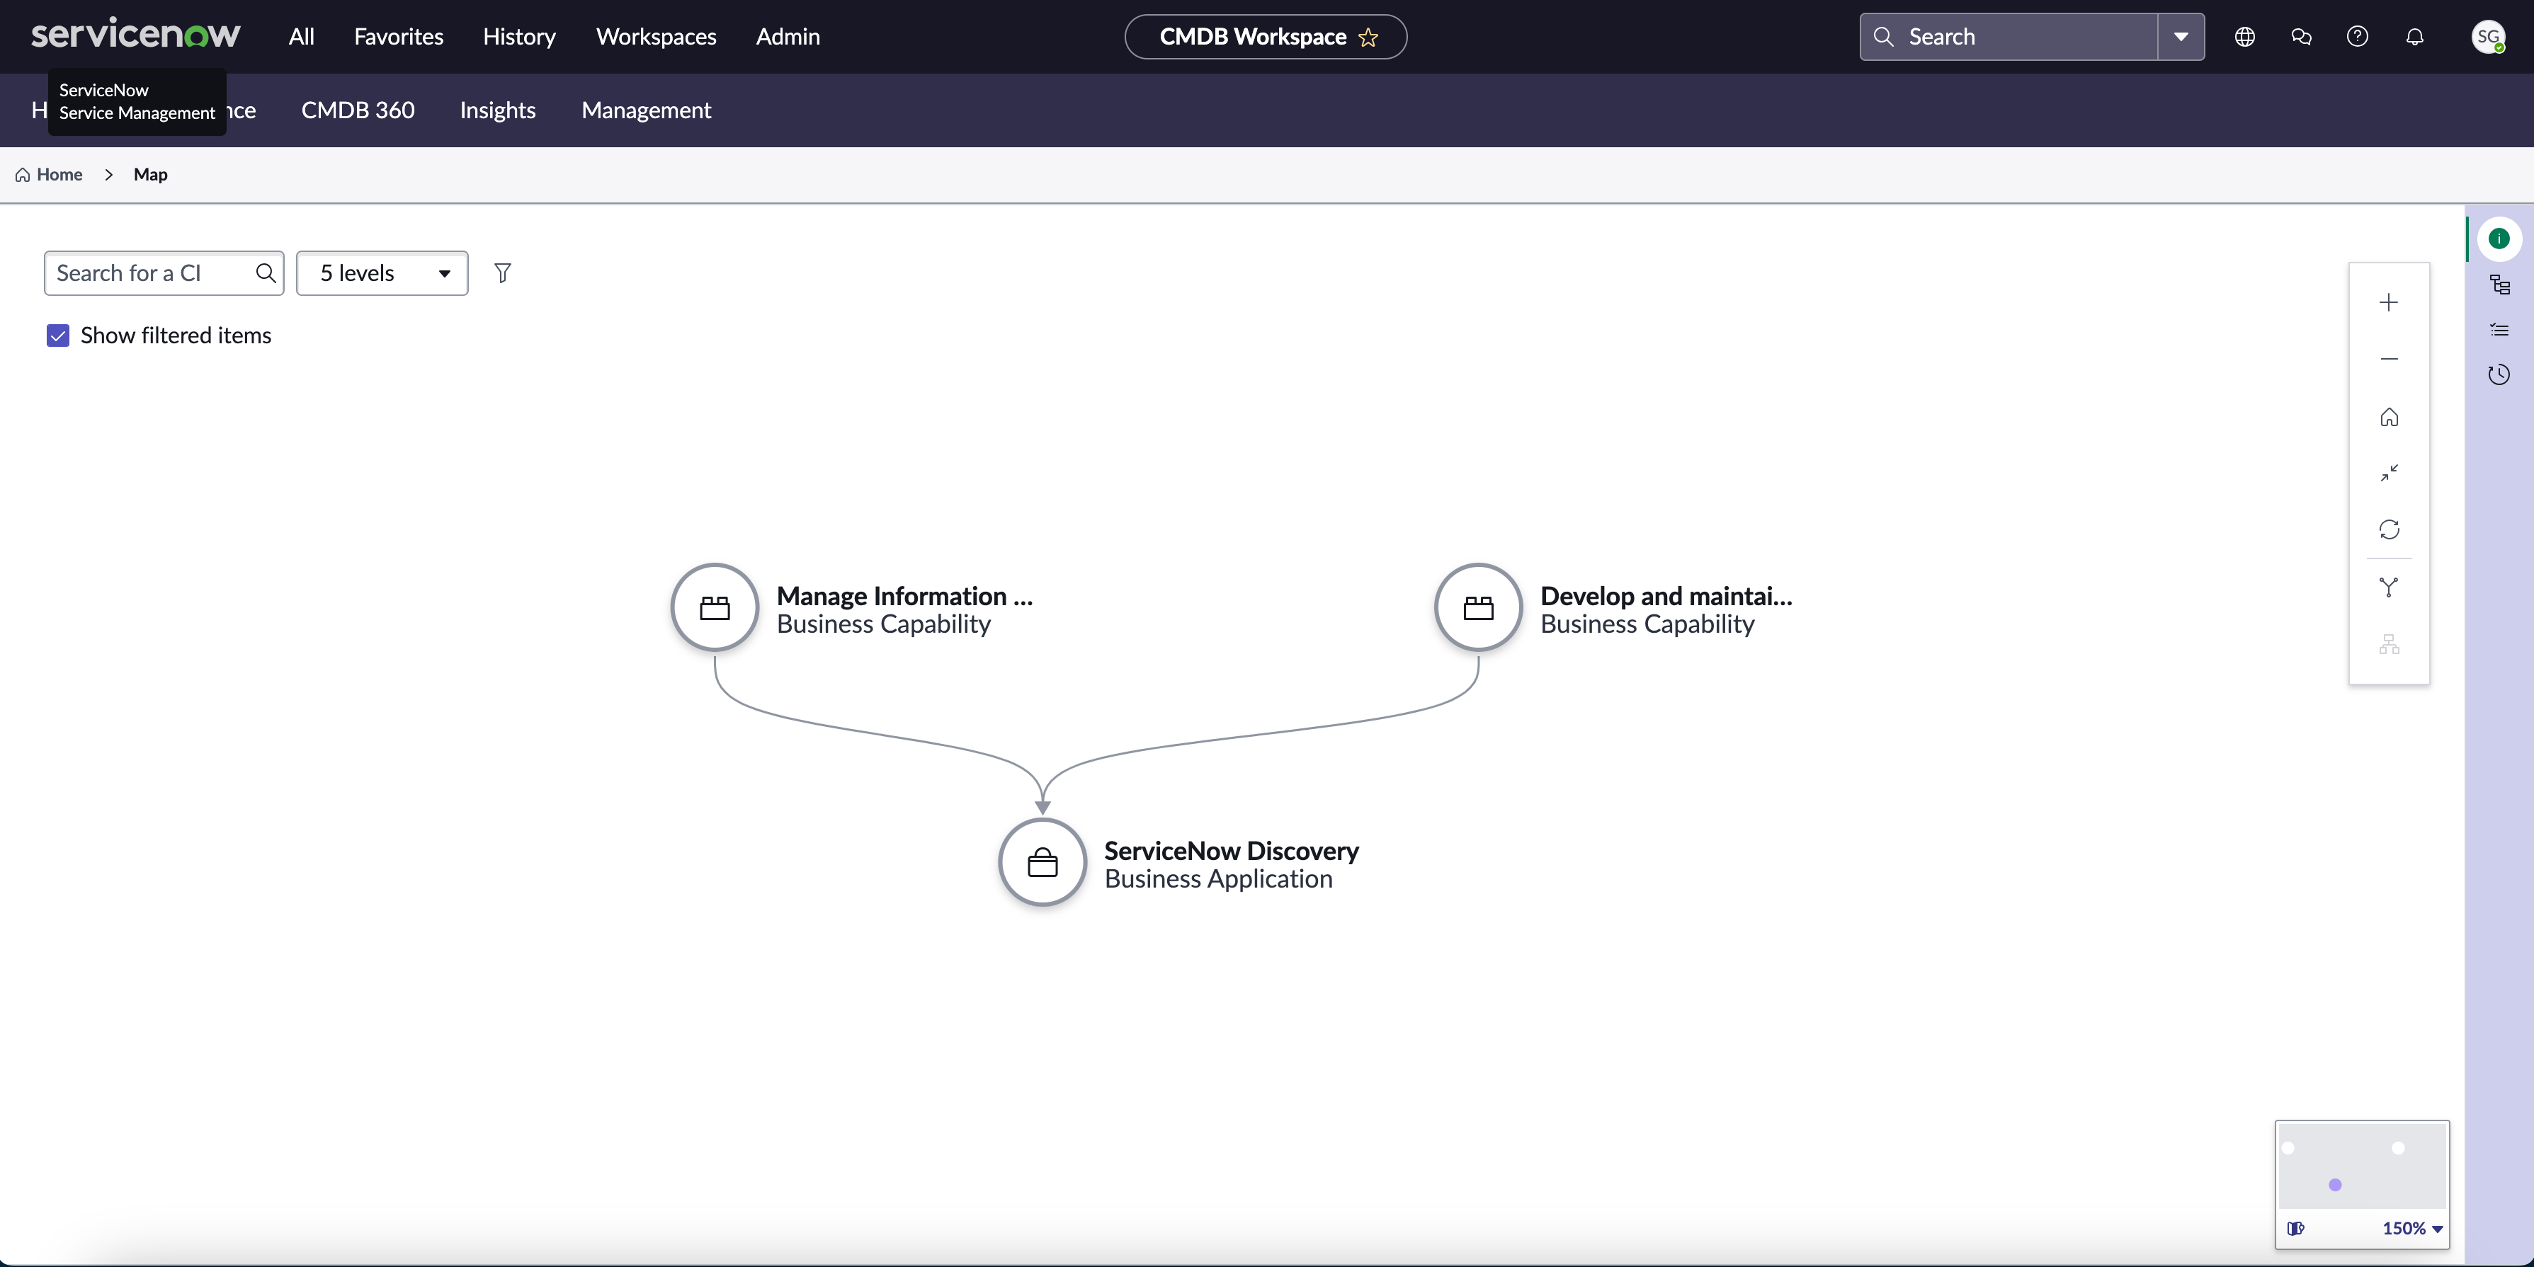The width and height of the screenshot is (2534, 1267).
Task: Open the chat conversations icon
Action: point(2301,36)
